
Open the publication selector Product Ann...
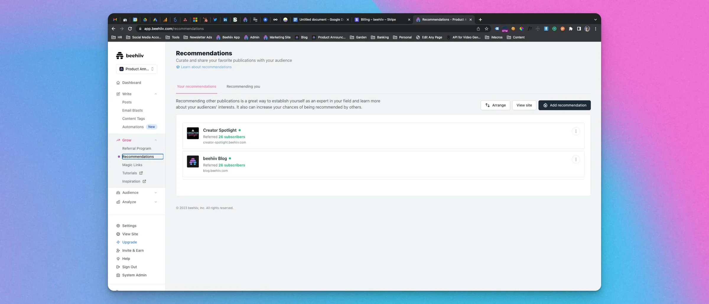136,69
